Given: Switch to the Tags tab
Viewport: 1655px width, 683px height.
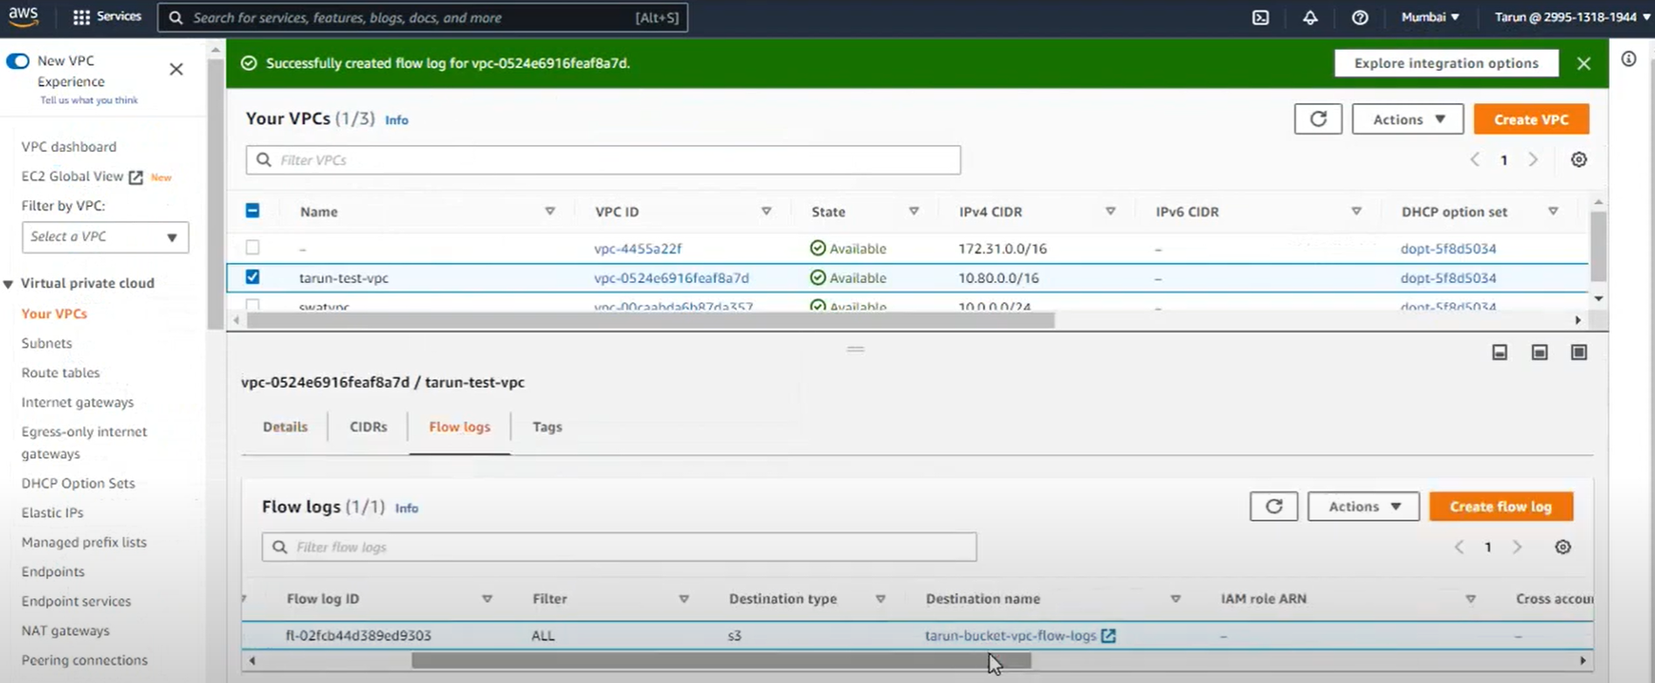Looking at the screenshot, I should (548, 427).
